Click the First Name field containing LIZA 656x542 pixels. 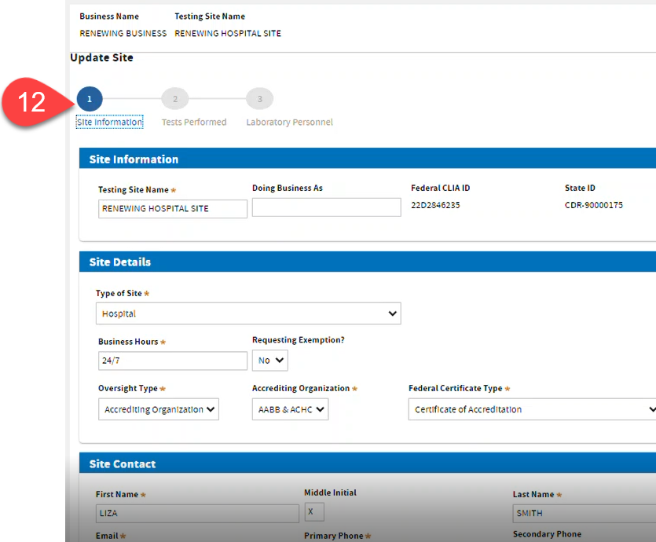(197, 513)
